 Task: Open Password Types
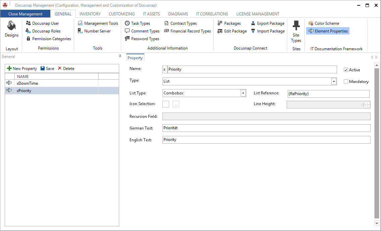[x=142, y=39]
